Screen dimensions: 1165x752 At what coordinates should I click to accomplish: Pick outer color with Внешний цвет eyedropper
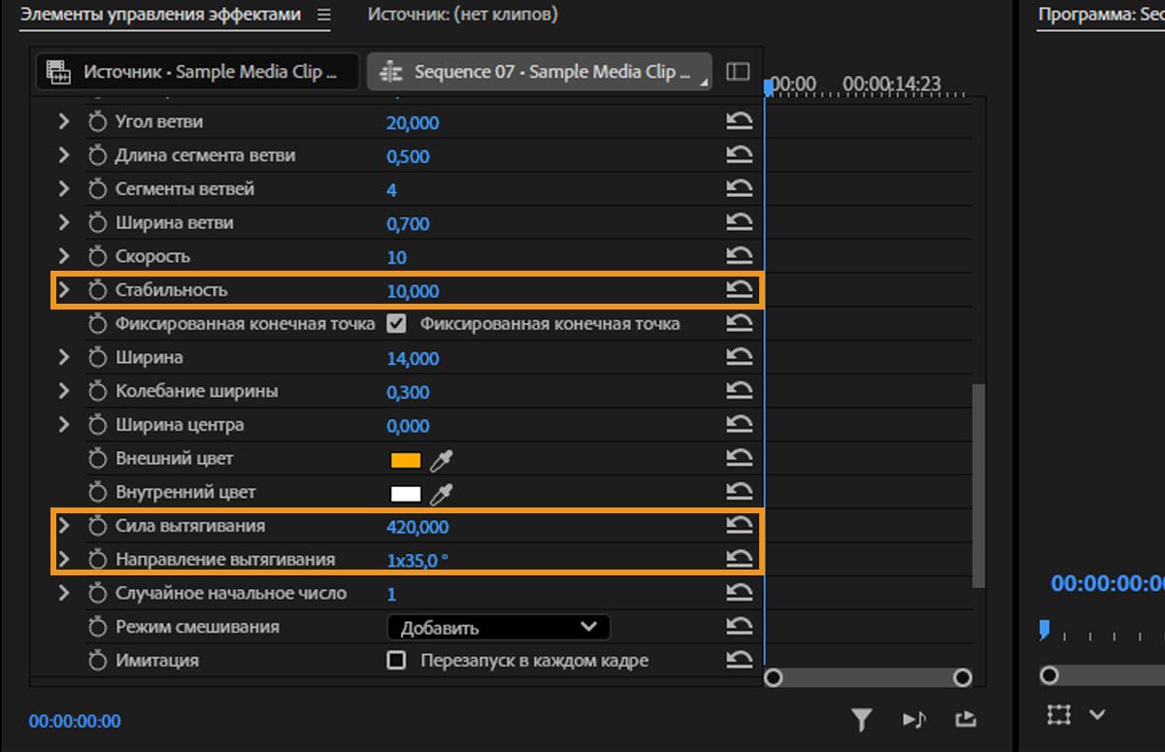tap(442, 460)
